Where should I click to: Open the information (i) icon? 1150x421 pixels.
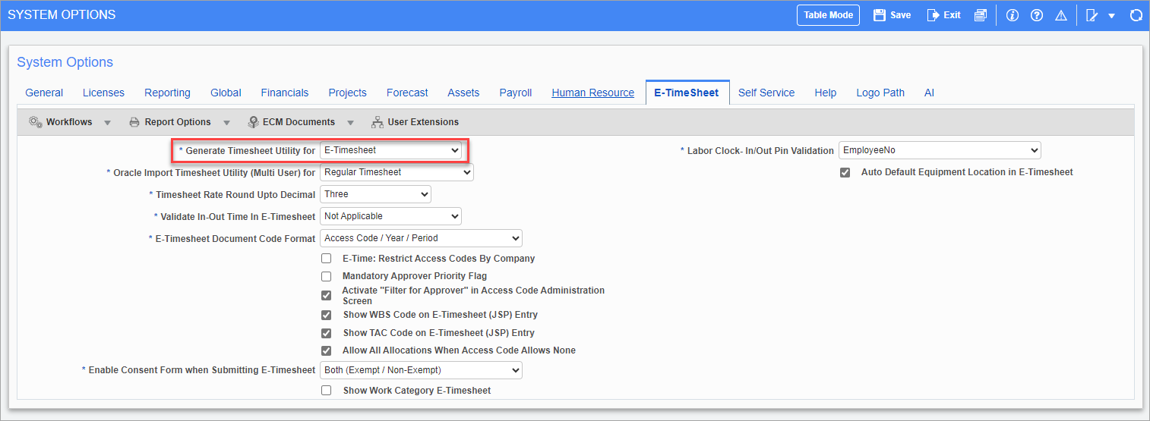click(1012, 15)
